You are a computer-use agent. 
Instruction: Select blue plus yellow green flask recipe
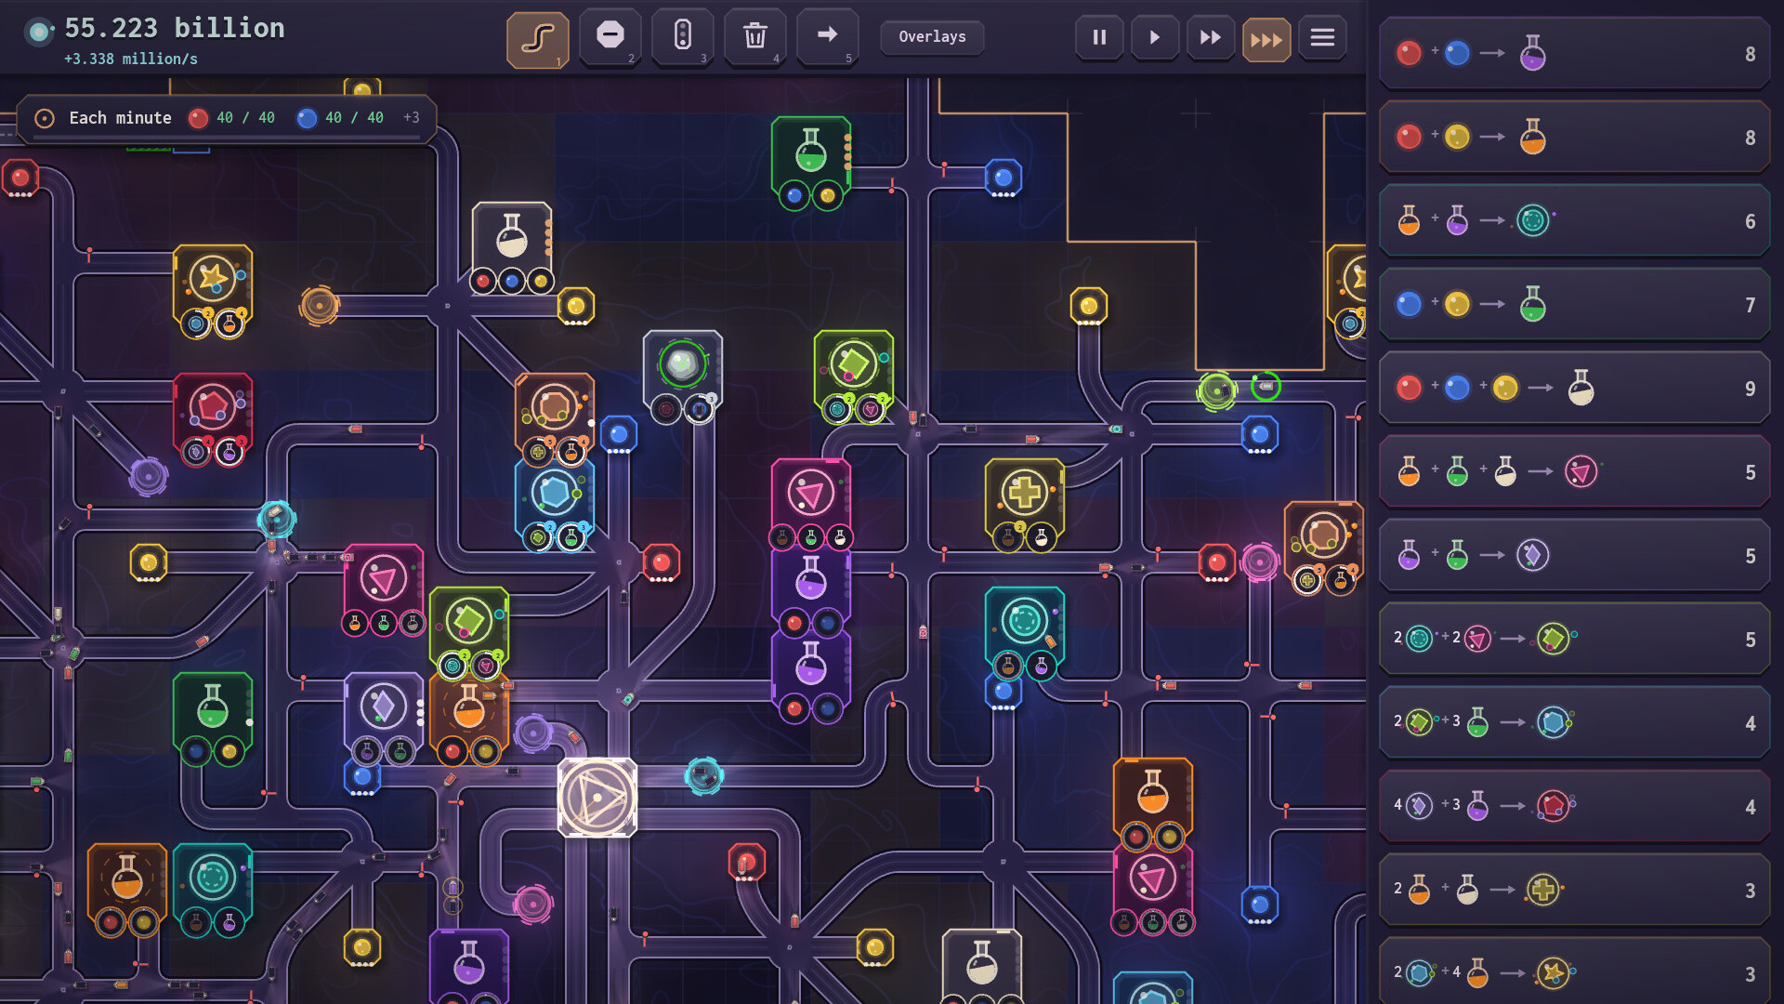point(1575,305)
